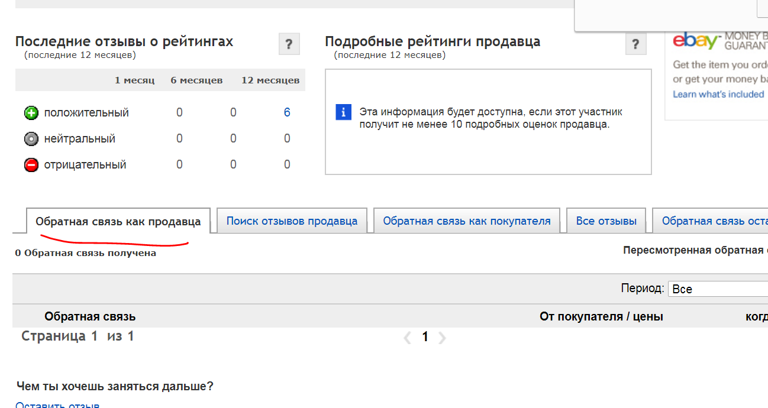Open the Период dropdown
This screenshot has width=768, height=408.
[x=717, y=289]
